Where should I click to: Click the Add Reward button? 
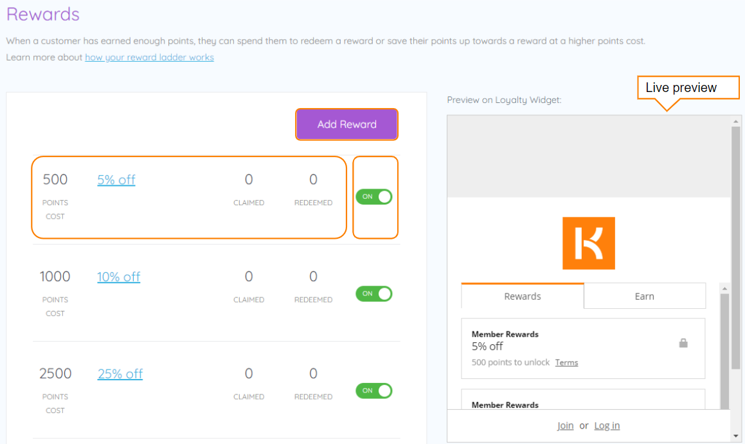(346, 124)
